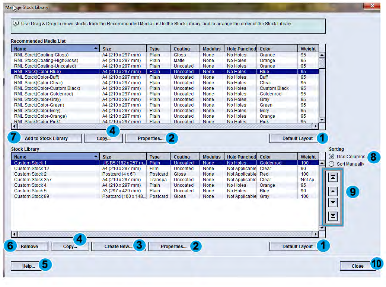The image size is (386, 287).
Task: Select the RML Stock(Coating-Gloss) row
Action: 165,55
